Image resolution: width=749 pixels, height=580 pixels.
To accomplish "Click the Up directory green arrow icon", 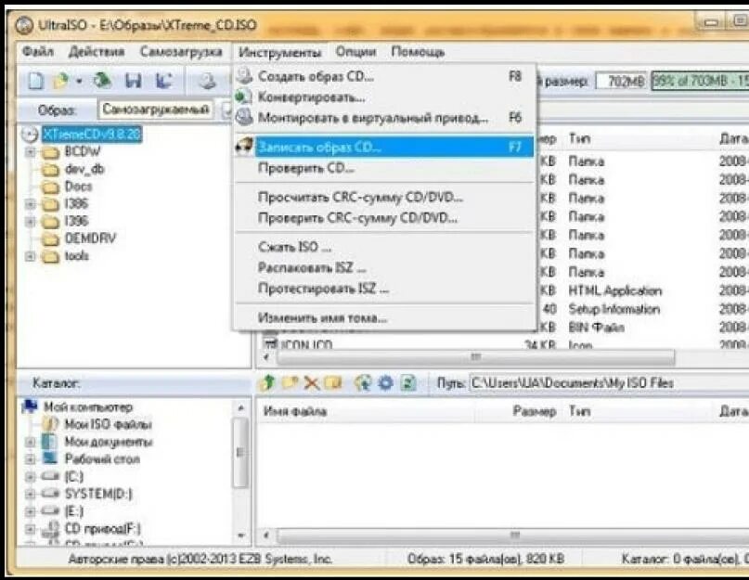I will tap(269, 382).
